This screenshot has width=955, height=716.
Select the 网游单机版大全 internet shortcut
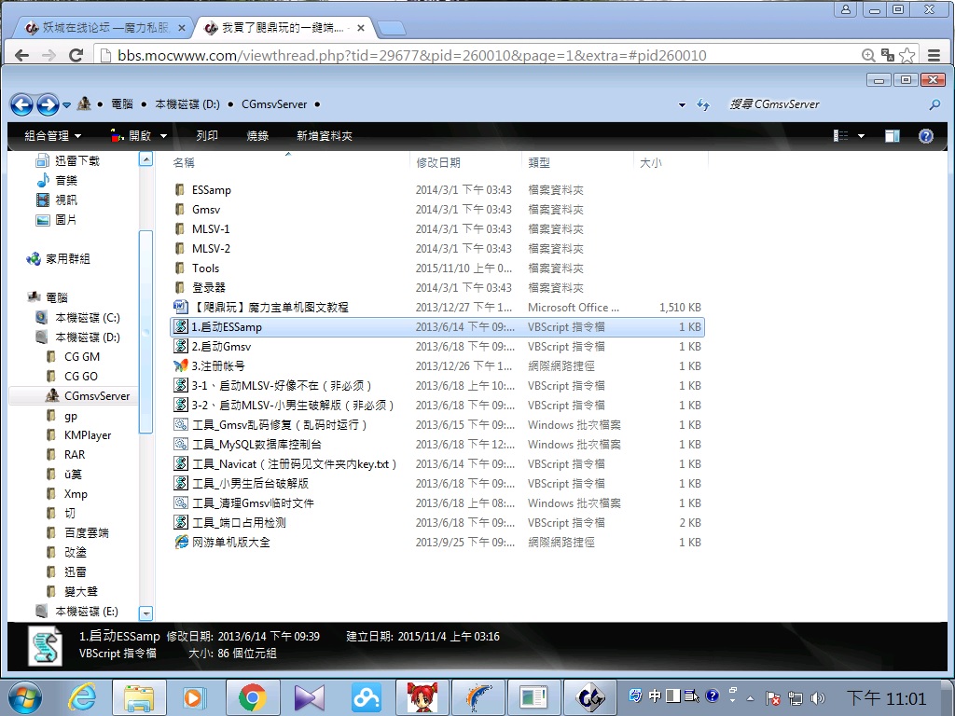pyautogui.click(x=230, y=543)
